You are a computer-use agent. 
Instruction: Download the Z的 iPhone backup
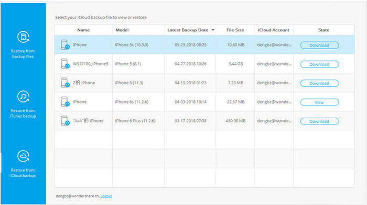pyautogui.click(x=319, y=83)
